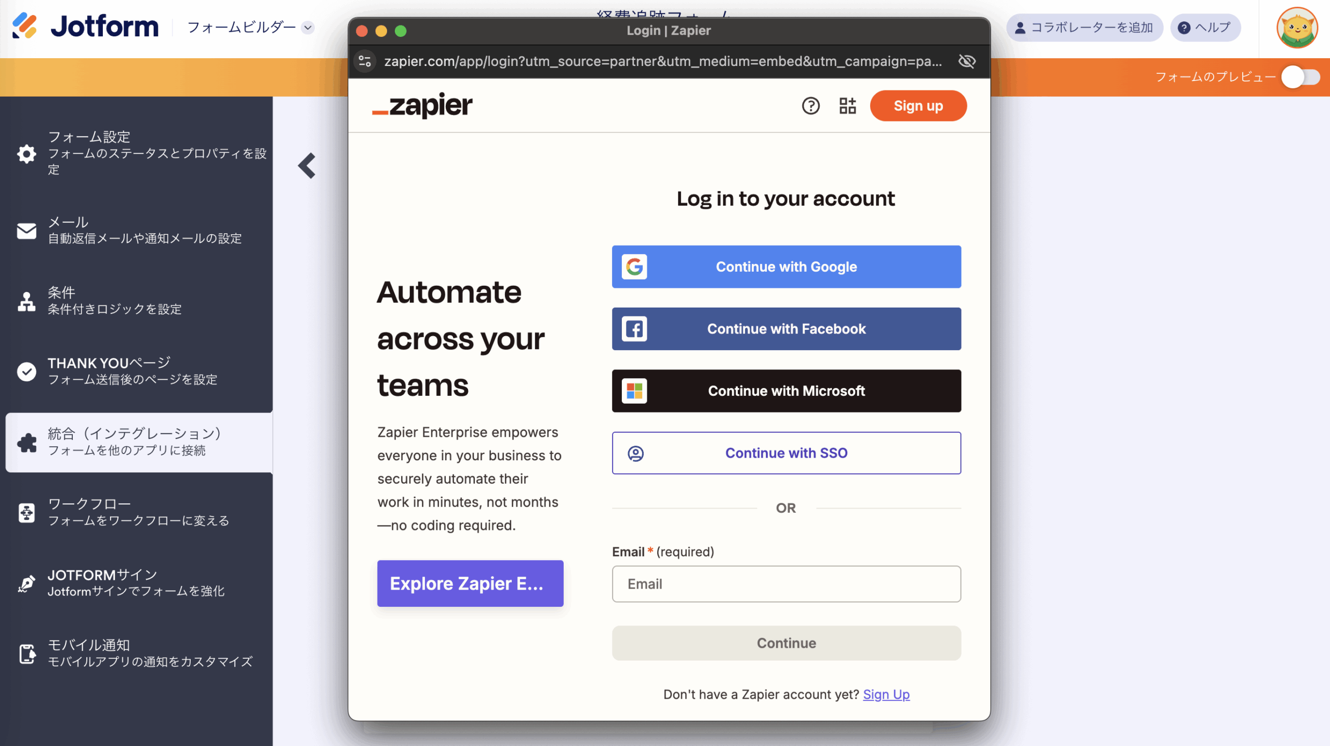Expand the フォームビルダー dropdown
This screenshot has height=746, width=1330.
tap(250, 27)
